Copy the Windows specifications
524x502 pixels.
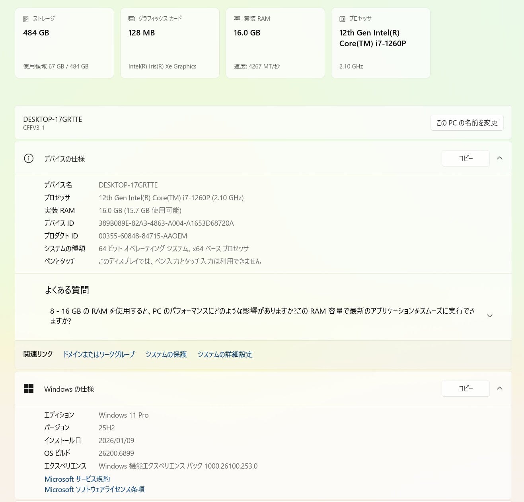click(466, 389)
